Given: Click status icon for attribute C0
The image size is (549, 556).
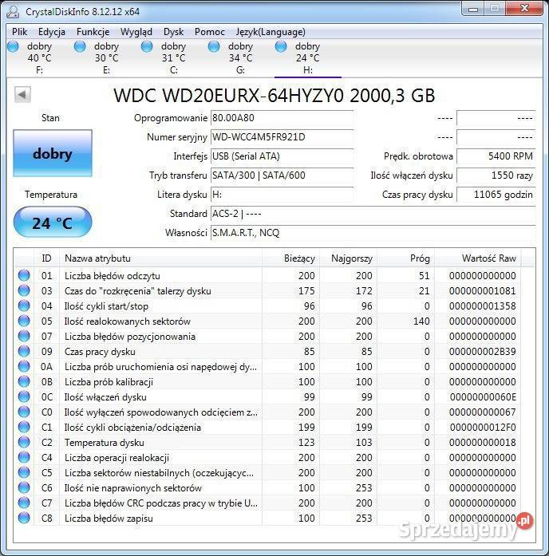Looking at the screenshot, I should click(x=24, y=412).
